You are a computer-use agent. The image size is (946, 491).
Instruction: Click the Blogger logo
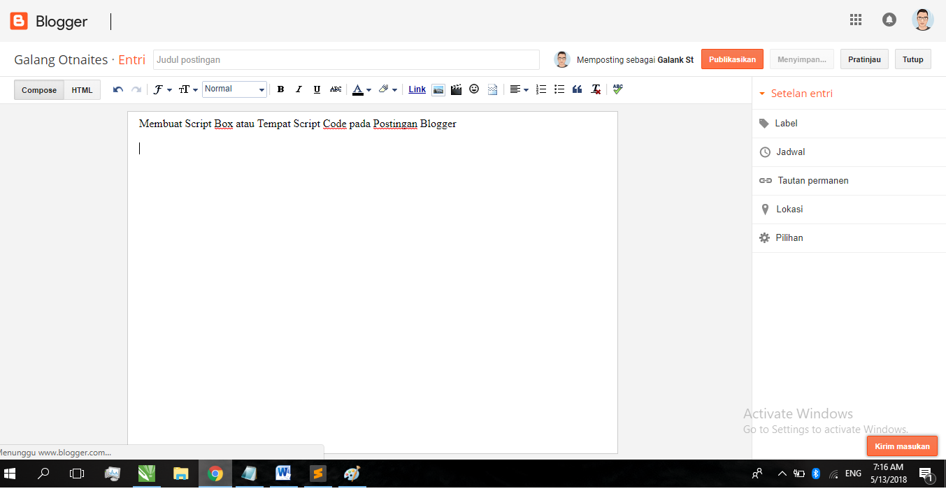[48, 21]
